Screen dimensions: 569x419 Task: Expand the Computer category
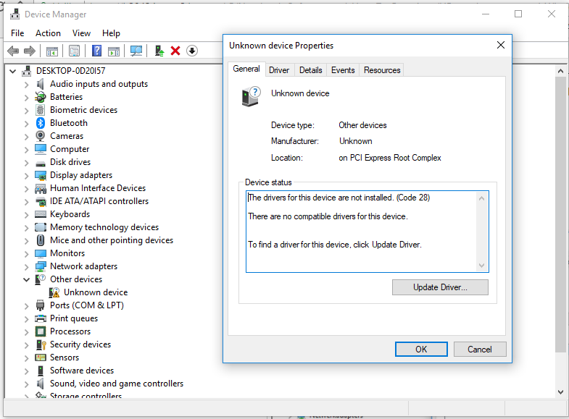pos(26,150)
